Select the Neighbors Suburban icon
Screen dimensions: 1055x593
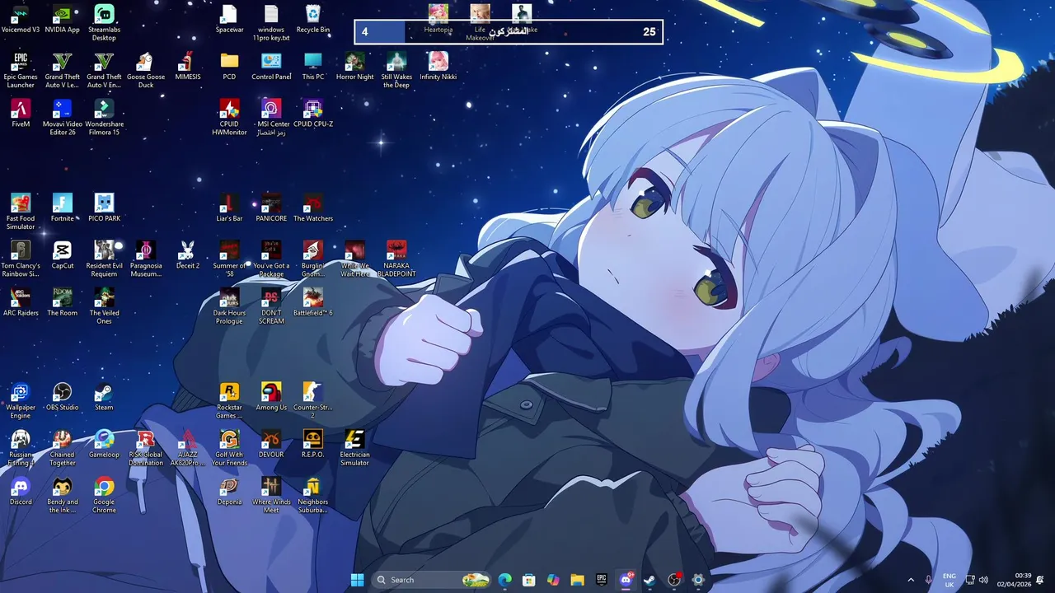[x=313, y=495]
